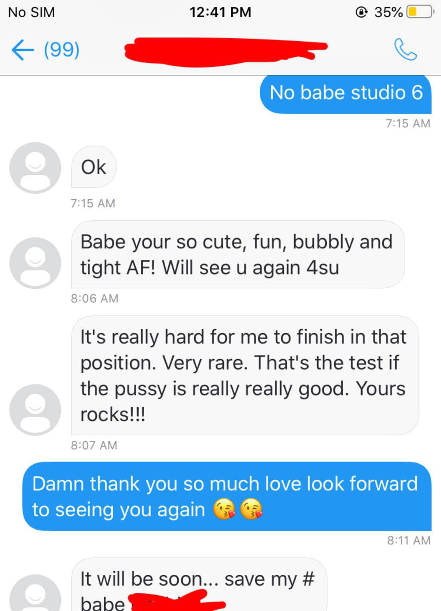
Task: Select the "It will be soon... save my #" bubble
Action: [x=198, y=584]
